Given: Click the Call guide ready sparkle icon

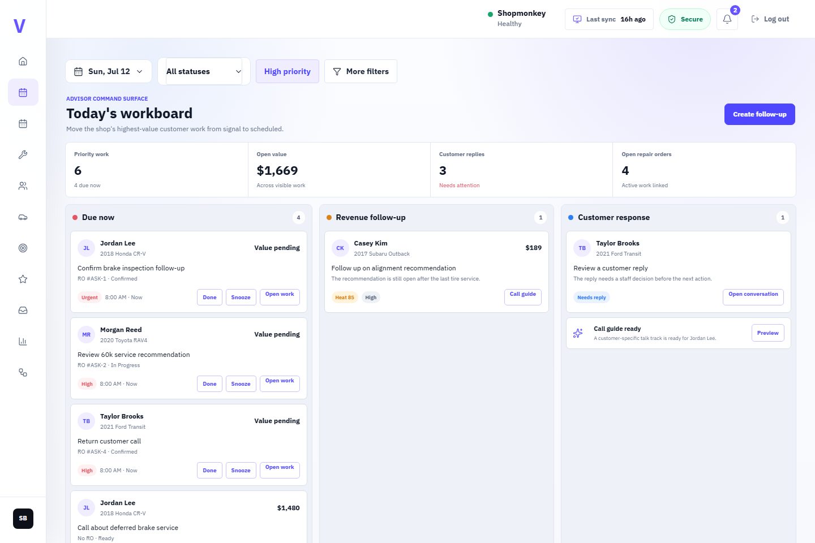Looking at the screenshot, I should point(578,333).
